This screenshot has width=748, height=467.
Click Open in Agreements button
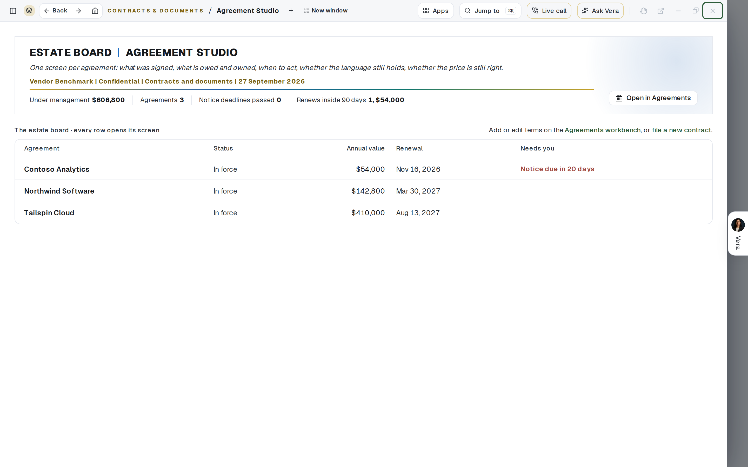coord(653,98)
